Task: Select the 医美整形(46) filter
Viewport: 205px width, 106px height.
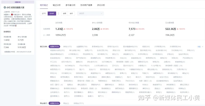Action: pyautogui.click(x=96, y=58)
